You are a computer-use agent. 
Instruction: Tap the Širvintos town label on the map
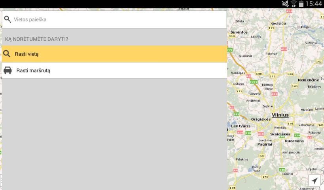pyautogui.click(x=239, y=32)
